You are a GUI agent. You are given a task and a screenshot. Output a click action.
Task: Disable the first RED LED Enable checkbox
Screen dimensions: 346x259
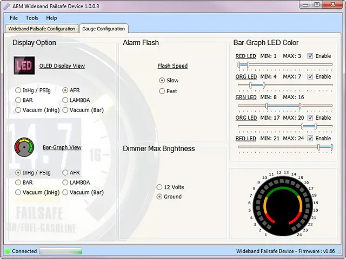(x=310, y=56)
